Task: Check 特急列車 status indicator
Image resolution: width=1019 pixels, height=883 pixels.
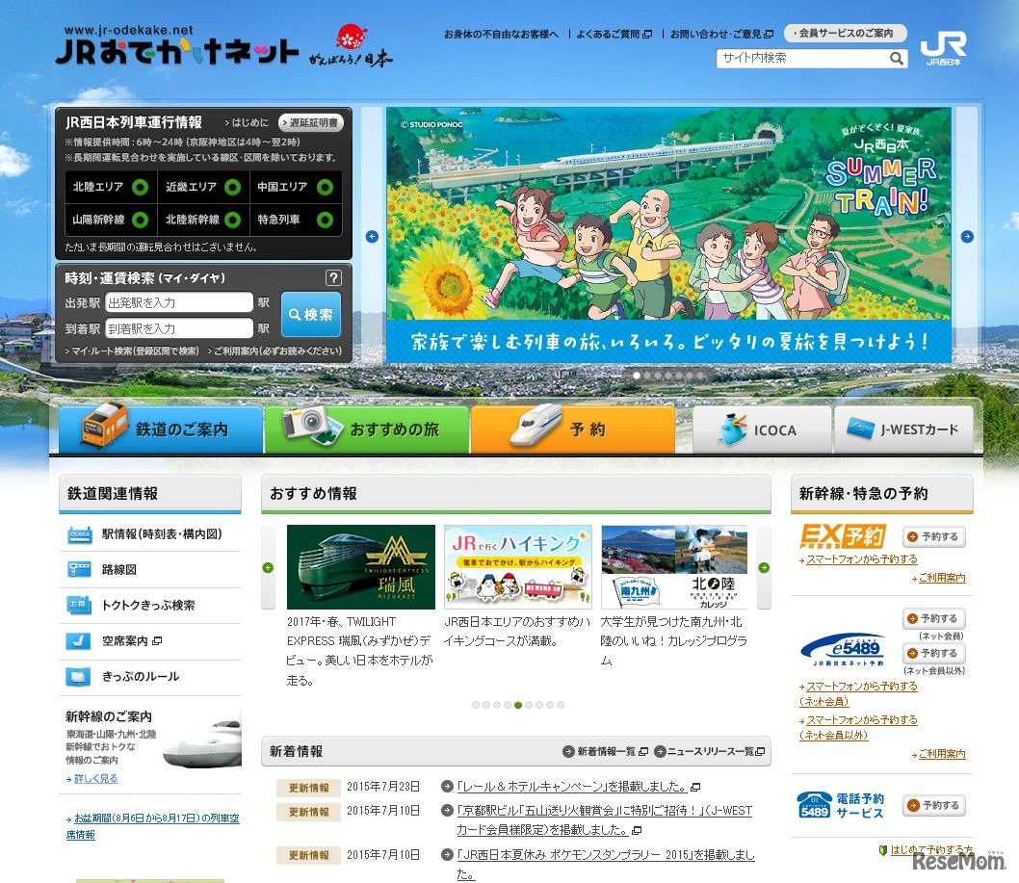Action: click(325, 221)
